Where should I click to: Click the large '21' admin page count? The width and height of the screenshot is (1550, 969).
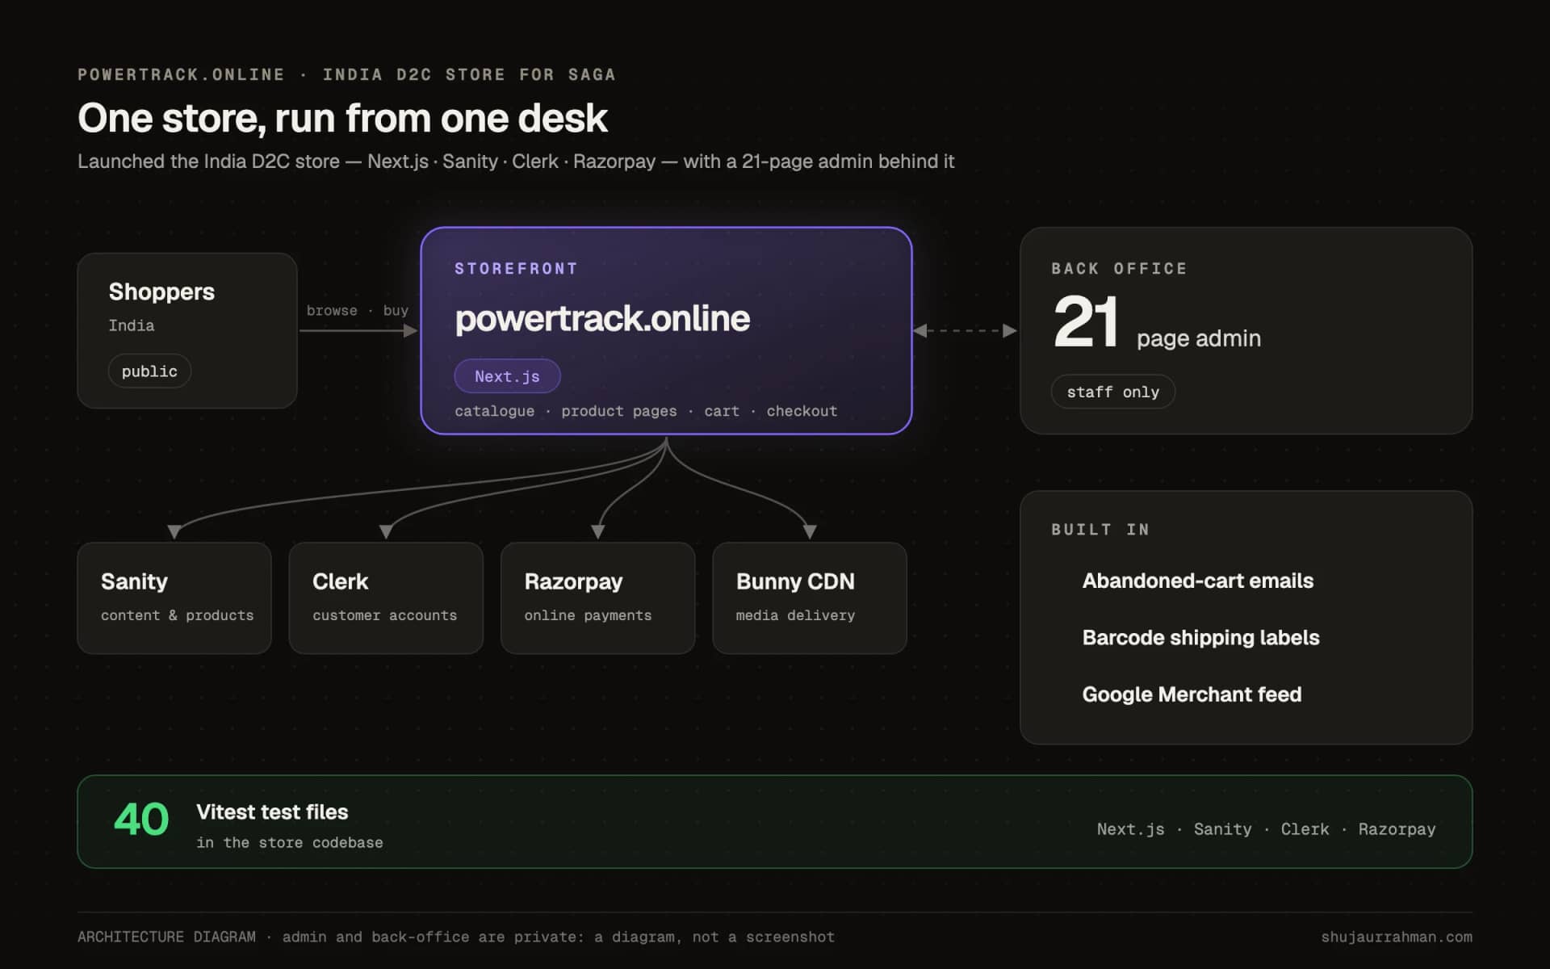tap(1086, 321)
